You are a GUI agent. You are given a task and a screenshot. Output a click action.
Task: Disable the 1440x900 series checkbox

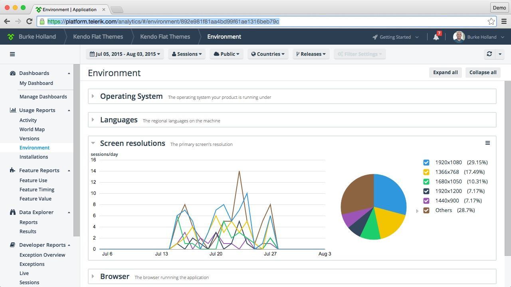click(x=426, y=201)
